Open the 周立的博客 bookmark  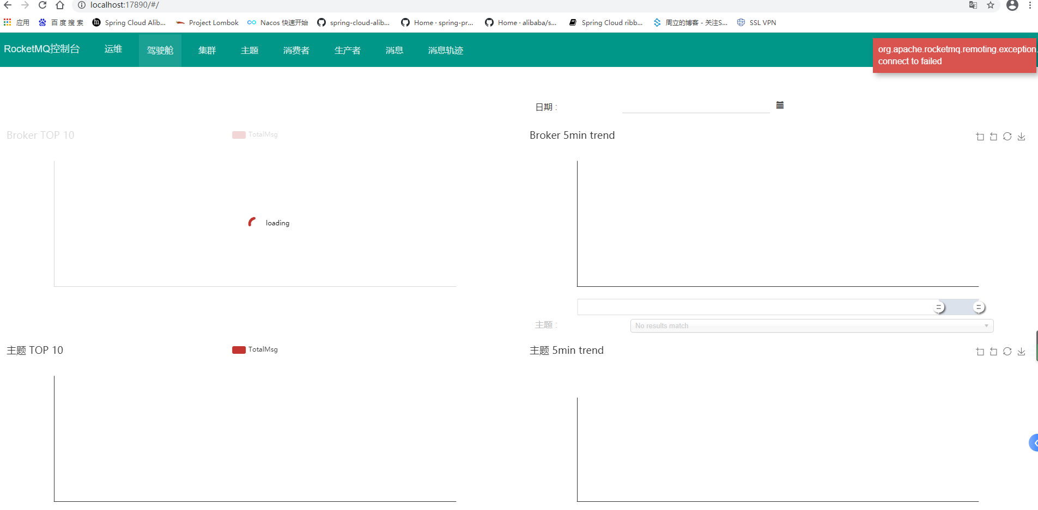(x=690, y=22)
